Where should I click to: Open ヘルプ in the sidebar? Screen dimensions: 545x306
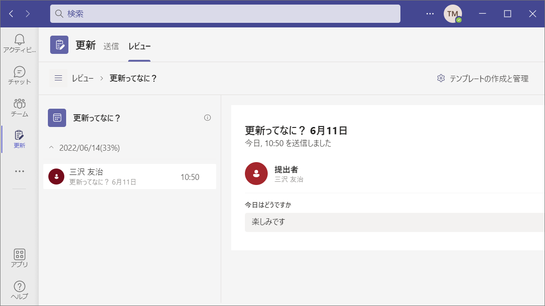20,290
